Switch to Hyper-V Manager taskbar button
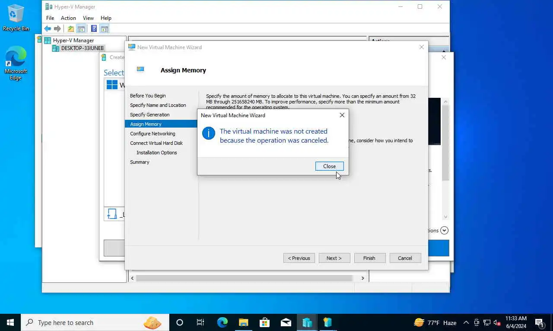Screen dimensions: 553x331 307,322
